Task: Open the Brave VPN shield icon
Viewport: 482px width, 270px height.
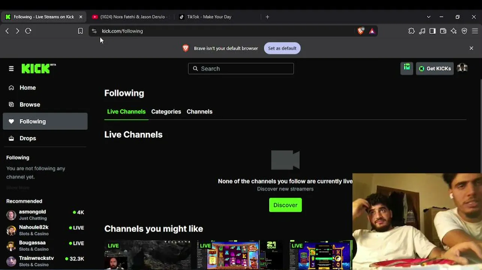Action: tap(464, 31)
